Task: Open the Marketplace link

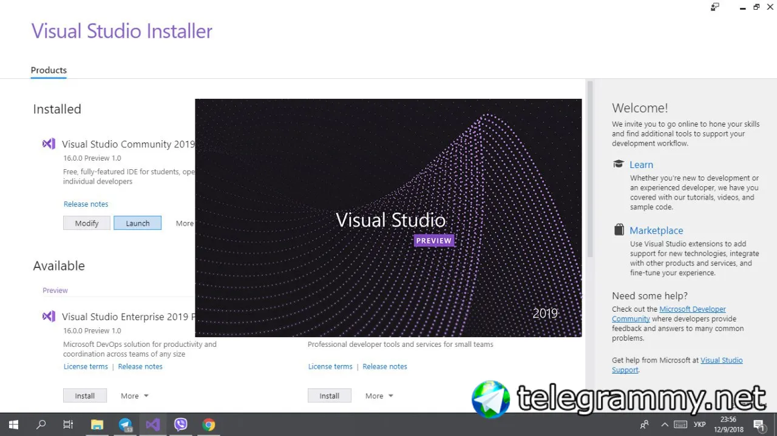Action: coord(656,230)
